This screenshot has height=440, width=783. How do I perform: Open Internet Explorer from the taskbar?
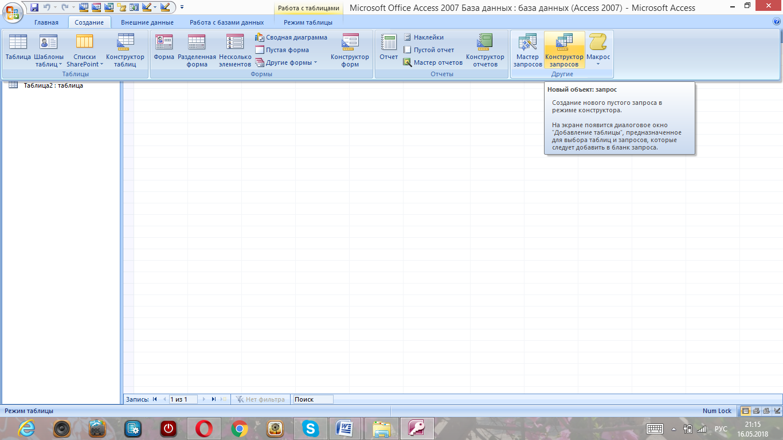[x=26, y=429]
